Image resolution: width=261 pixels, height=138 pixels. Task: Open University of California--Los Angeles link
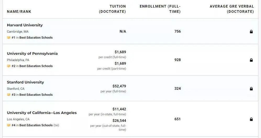point(42,113)
